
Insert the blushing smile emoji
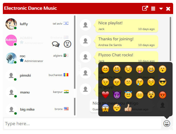pyautogui.click(x=105, y=69)
